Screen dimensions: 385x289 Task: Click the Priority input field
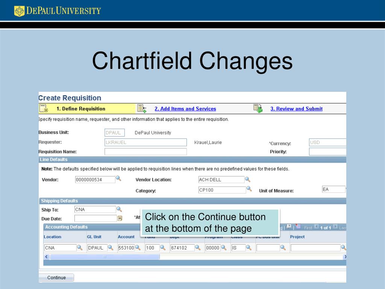coord(327,152)
